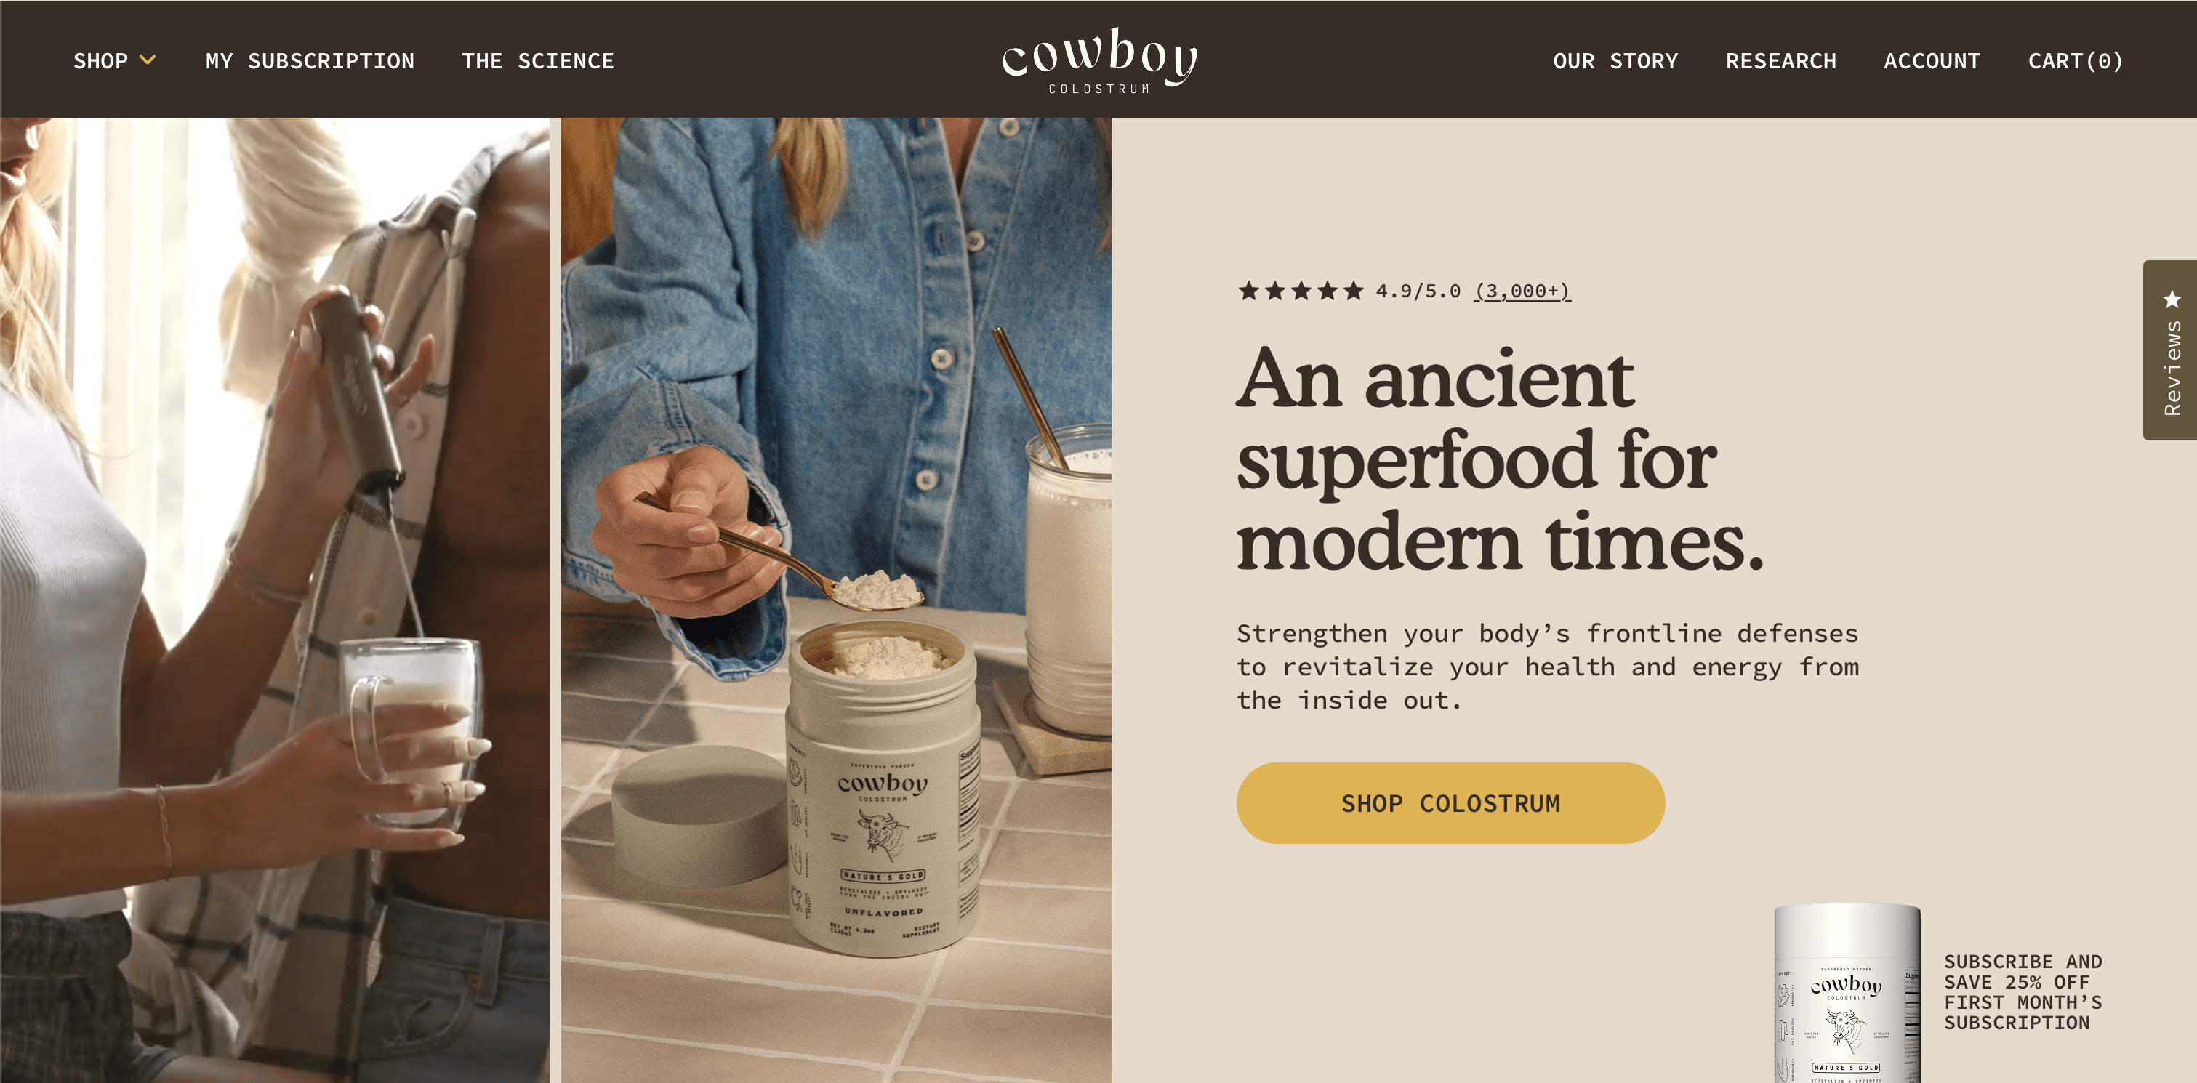The height and width of the screenshot is (1083, 2197).
Task: View Cart (0)
Action: click(2075, 61)
